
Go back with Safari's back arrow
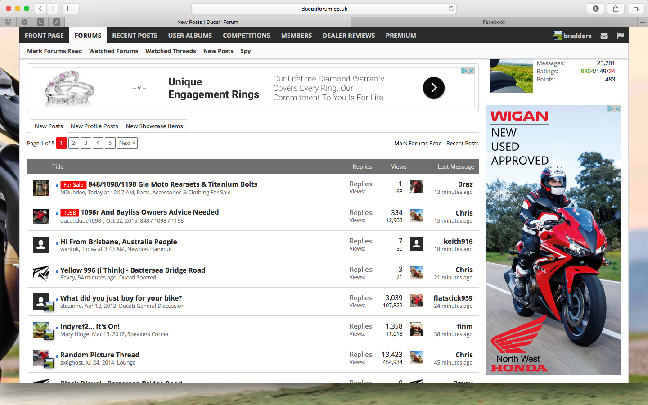40,8
